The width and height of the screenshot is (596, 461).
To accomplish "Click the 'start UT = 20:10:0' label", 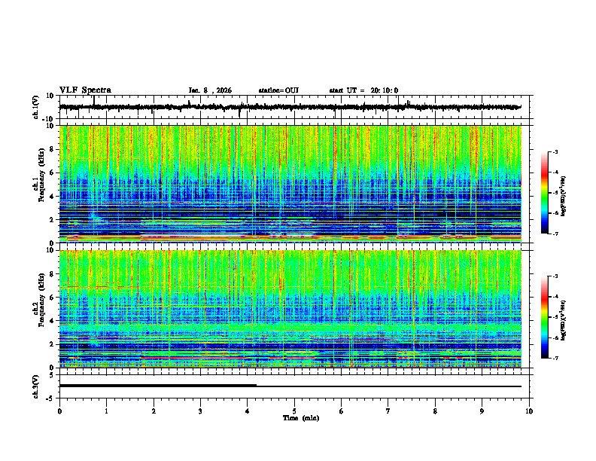I will point(363,90).
